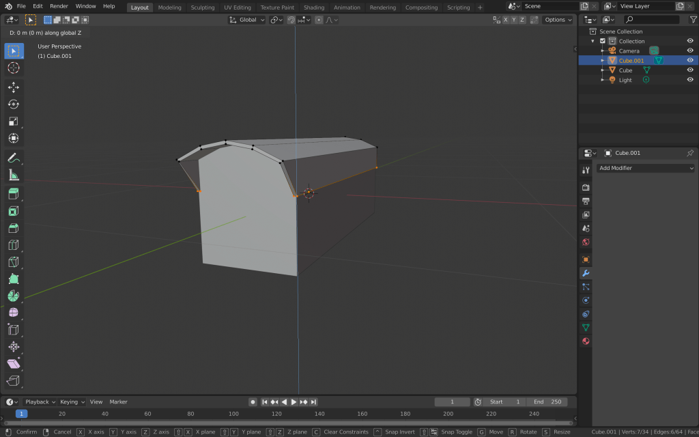699x437 pixels.
Task: Expand the Camera item in the outliner
Action: point(603,51)
